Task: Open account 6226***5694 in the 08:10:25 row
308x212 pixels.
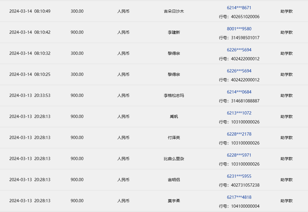Action: click(239, 71)
